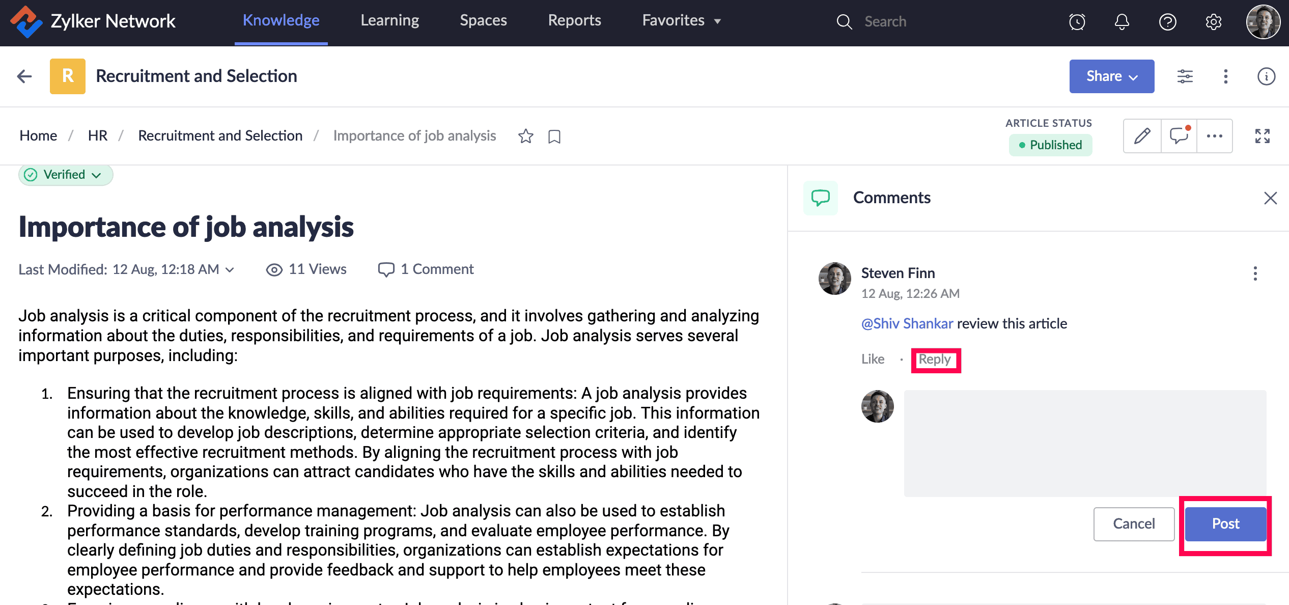The image size is (1289, 605).
Task: Open the notifications bell
Action: pyautogui.click(x=1122, y=22)
